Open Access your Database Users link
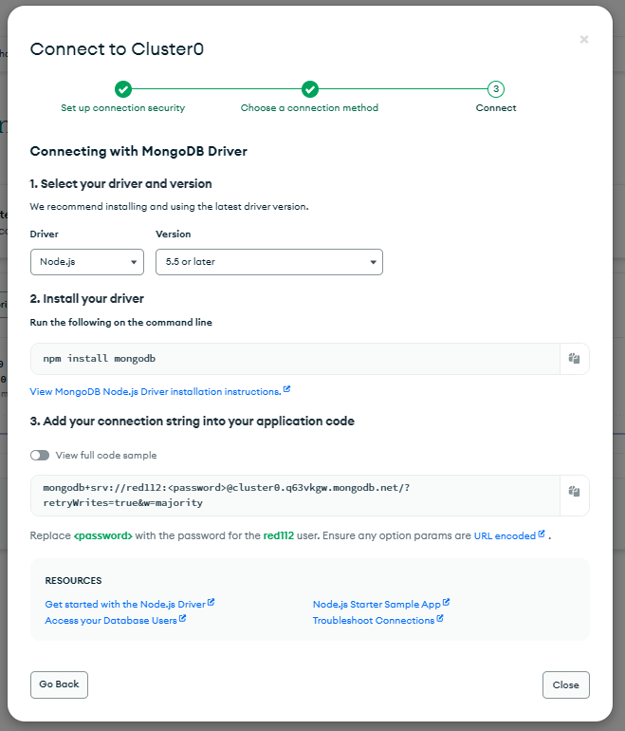 (115, 621)
